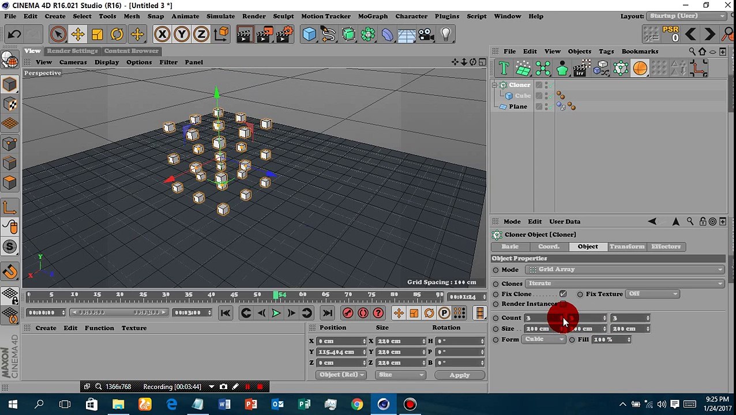736x415 pixels.
Task: Open the MoGraph menu
Action: tap(373, 16)
